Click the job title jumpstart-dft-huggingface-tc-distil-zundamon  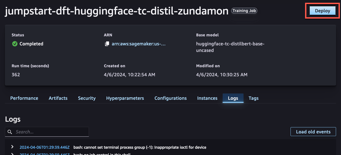click(117, 11)
